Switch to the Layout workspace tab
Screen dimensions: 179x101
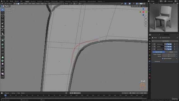[x=27, y=1]
